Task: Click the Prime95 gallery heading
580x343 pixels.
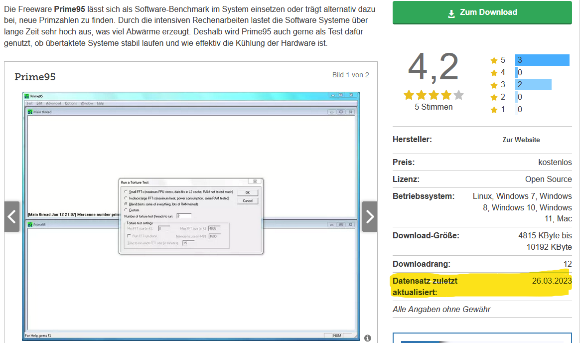Action: [35, 77]
